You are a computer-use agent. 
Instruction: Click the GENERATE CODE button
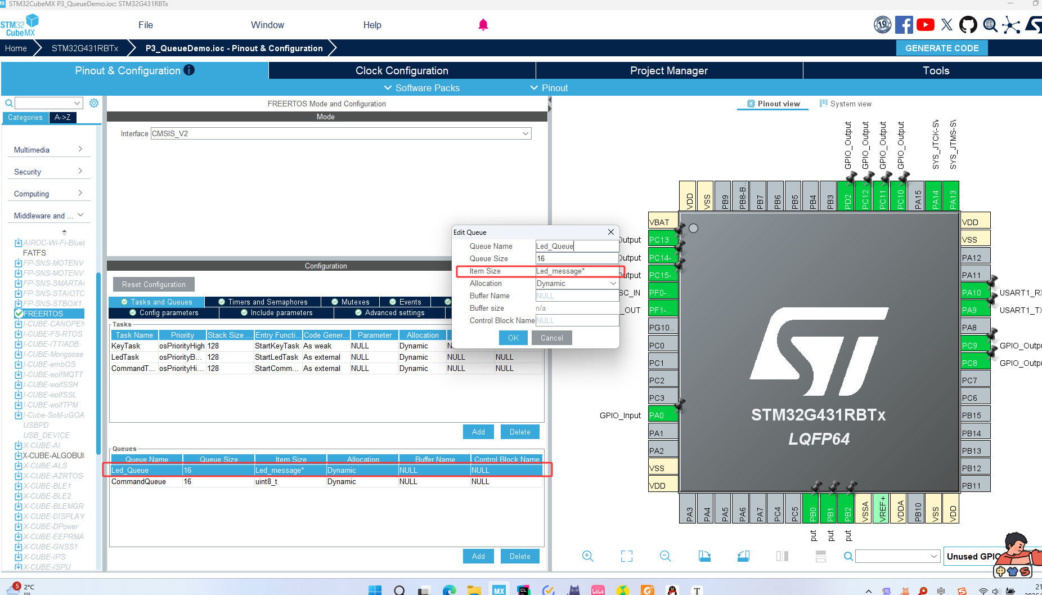click(942, 48)
